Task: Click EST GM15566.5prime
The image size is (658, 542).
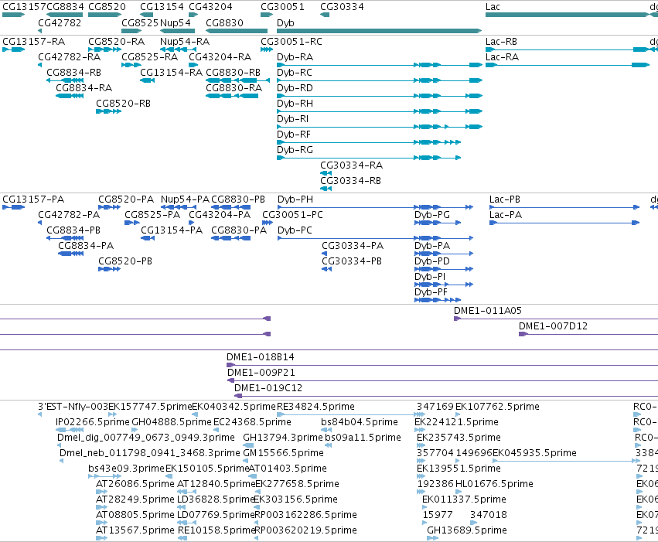Action: tap(283, 453)
